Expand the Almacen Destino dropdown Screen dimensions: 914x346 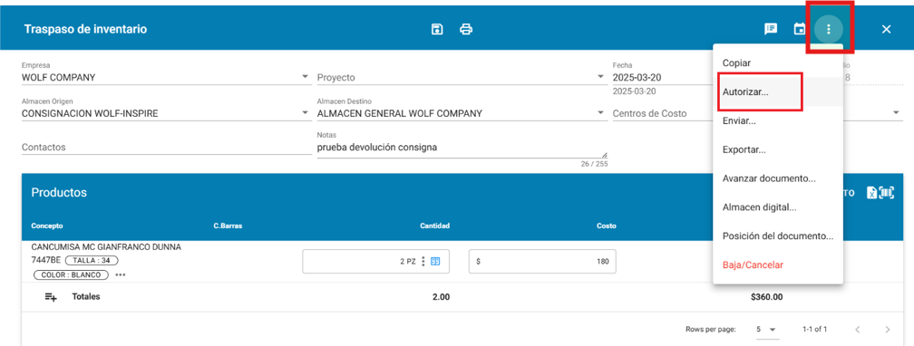click(x=601, y=113)
